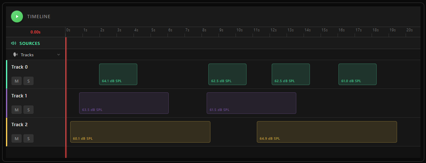Click the red playhead line
Image resolution: width=426 pixels, height=163 pixels.
tap(66, 97)
